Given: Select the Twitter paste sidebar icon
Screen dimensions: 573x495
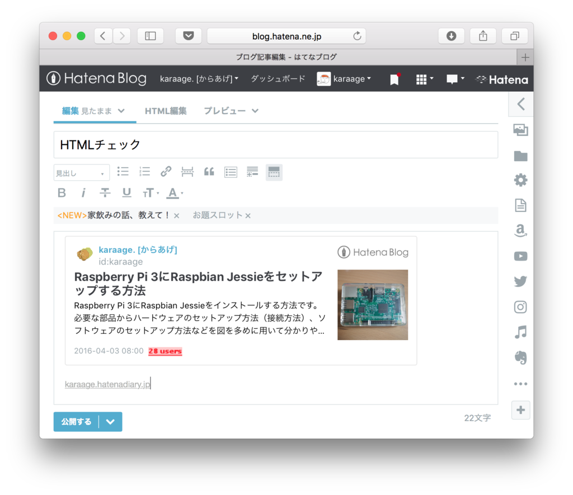Looking at the screenshot, I should coord(520,281).
